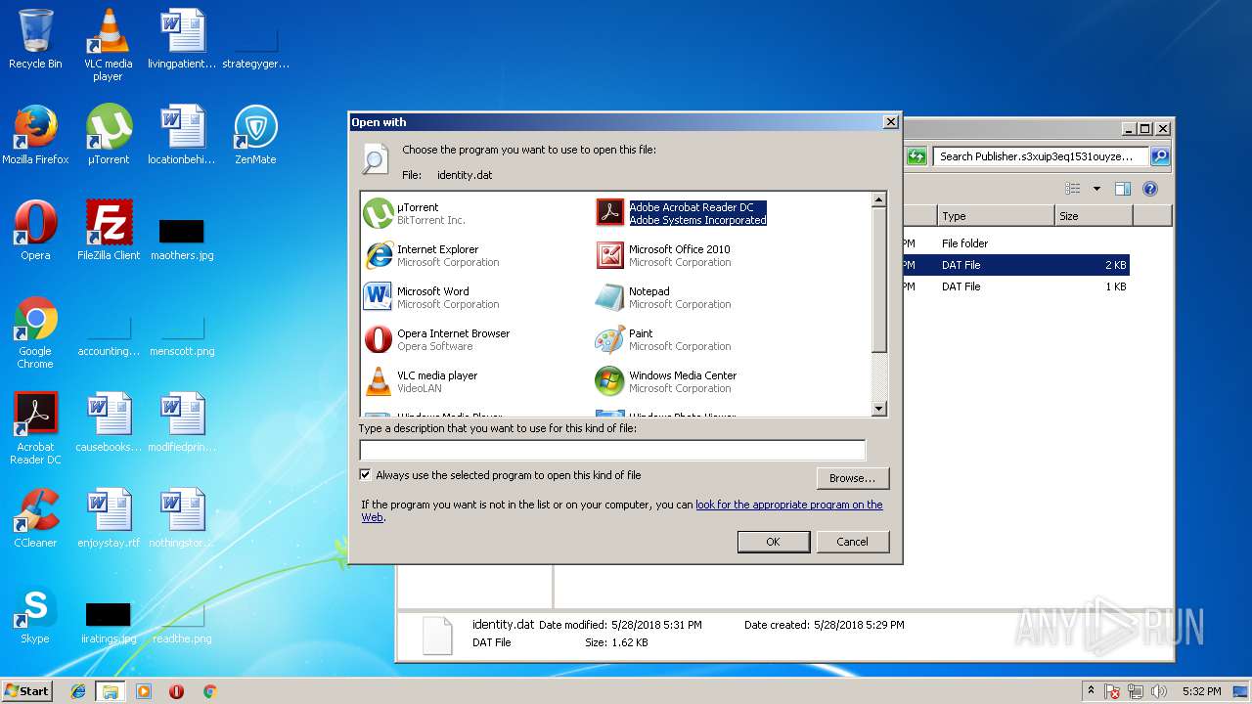The image size is (1252, 704).
Task: Open Recycle Bin desktop icon
Action: coord(35,39)
